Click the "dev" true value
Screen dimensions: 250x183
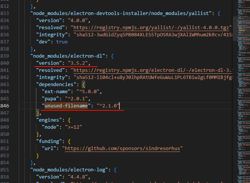click(x=62, y=42)
